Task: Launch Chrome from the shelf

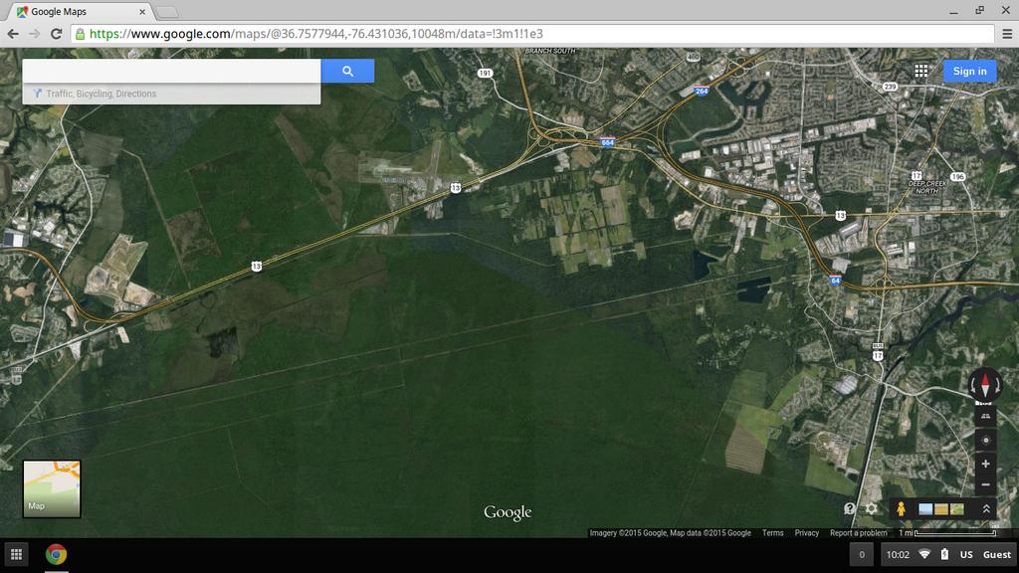Action: click(56, 554)
